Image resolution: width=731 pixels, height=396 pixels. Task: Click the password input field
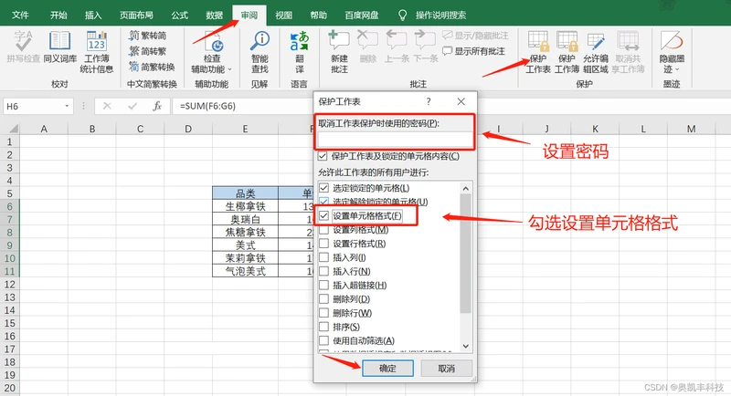(x=396, y=140)
